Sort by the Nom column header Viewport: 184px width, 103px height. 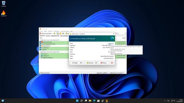[x=41, y=38]
